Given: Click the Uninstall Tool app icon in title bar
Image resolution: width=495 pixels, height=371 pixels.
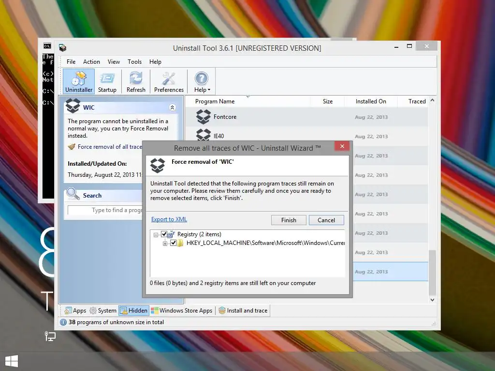Looking at the screenshot, I should [x=62, y=48].
